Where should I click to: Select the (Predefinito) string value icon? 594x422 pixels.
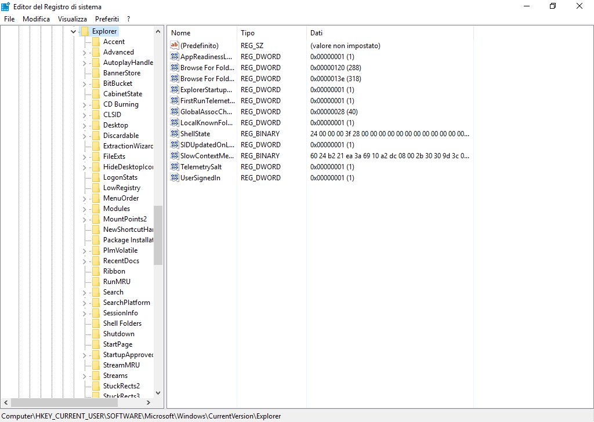click(x=175, y=46)
